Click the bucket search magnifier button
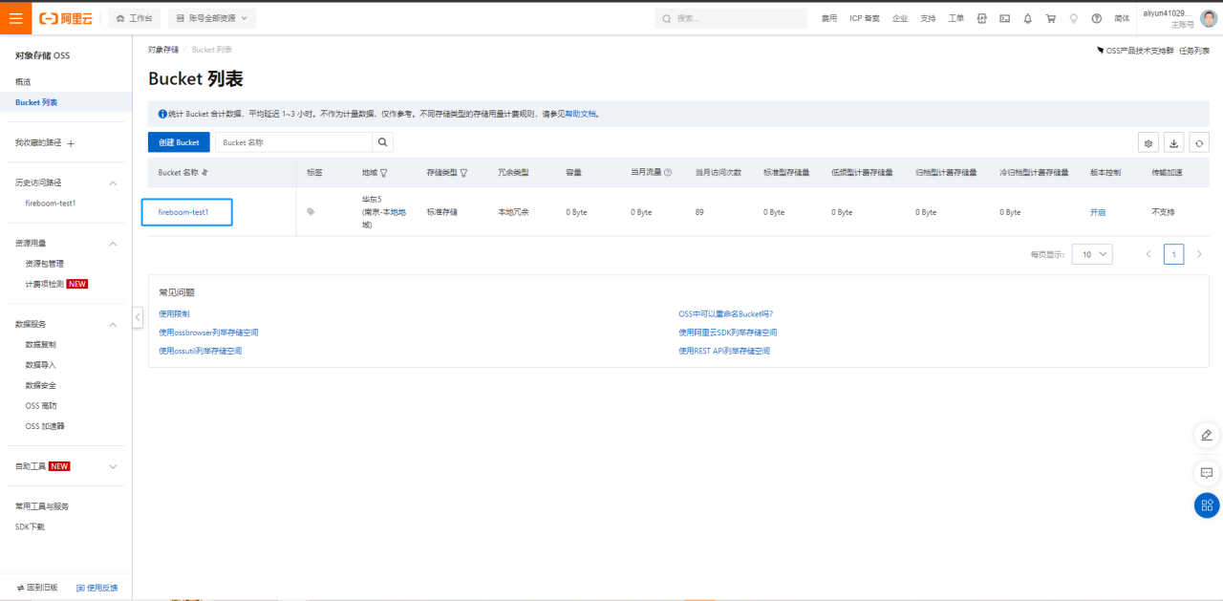 click(382, 142)
